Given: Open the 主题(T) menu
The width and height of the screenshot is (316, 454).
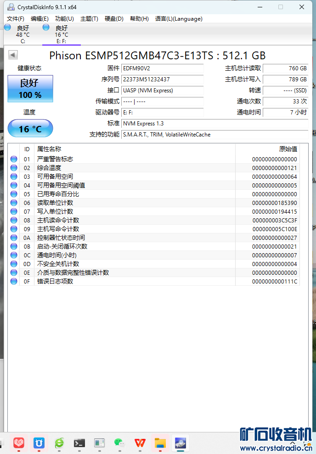Looking at the screenshot, I should click(89, 19).
